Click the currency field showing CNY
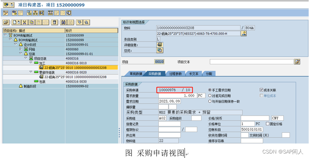 click(x=277, y=118)
